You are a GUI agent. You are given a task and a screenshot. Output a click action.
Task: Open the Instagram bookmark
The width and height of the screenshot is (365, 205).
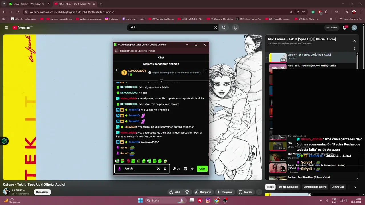pyautogui.click(x=112, y=19)
